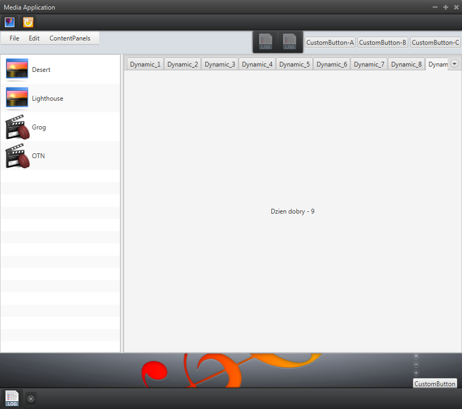Open the ContentPanels menu
Viewport: 462px width, 409px height.
(70, 38)
